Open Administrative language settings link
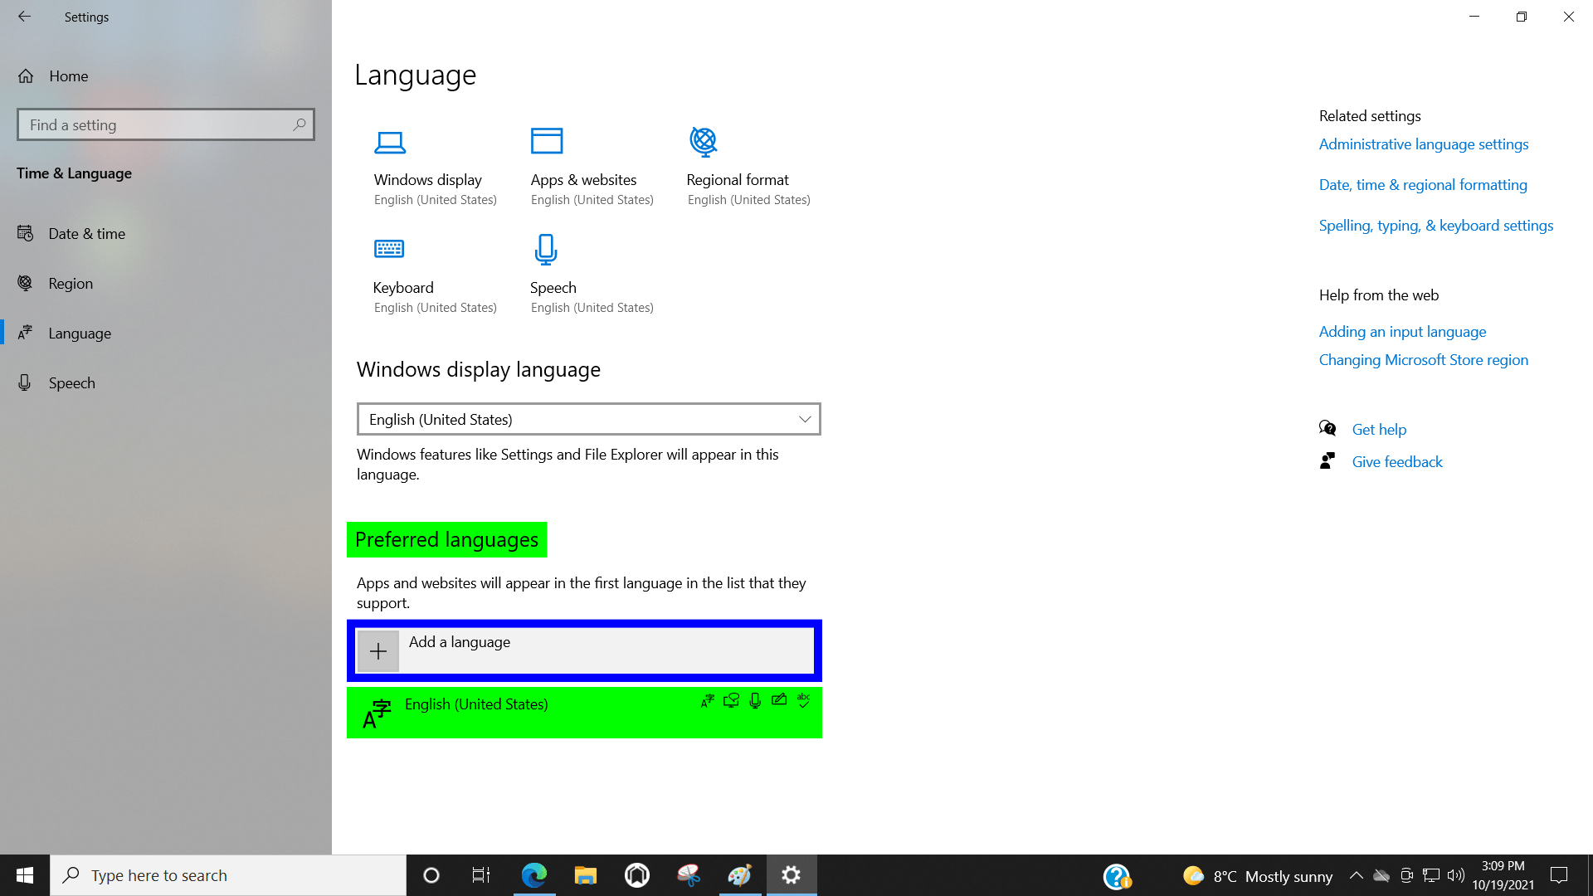The height and width of the screenshot is (896, 1593). pos(1424,144)
